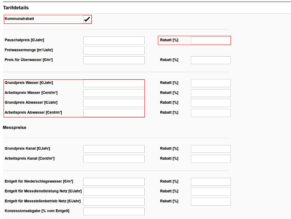
Task: Click the Rabatt field beside Niederschlagswasser
Action: [211, 182]
